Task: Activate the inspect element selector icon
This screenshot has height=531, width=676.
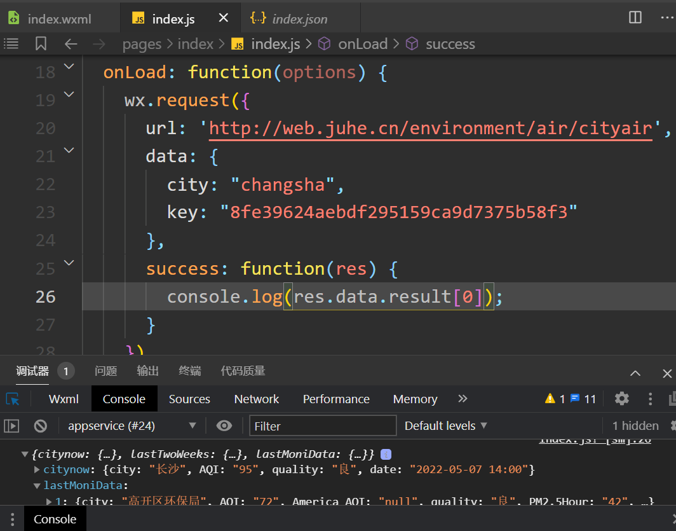Action: (13, 399)
